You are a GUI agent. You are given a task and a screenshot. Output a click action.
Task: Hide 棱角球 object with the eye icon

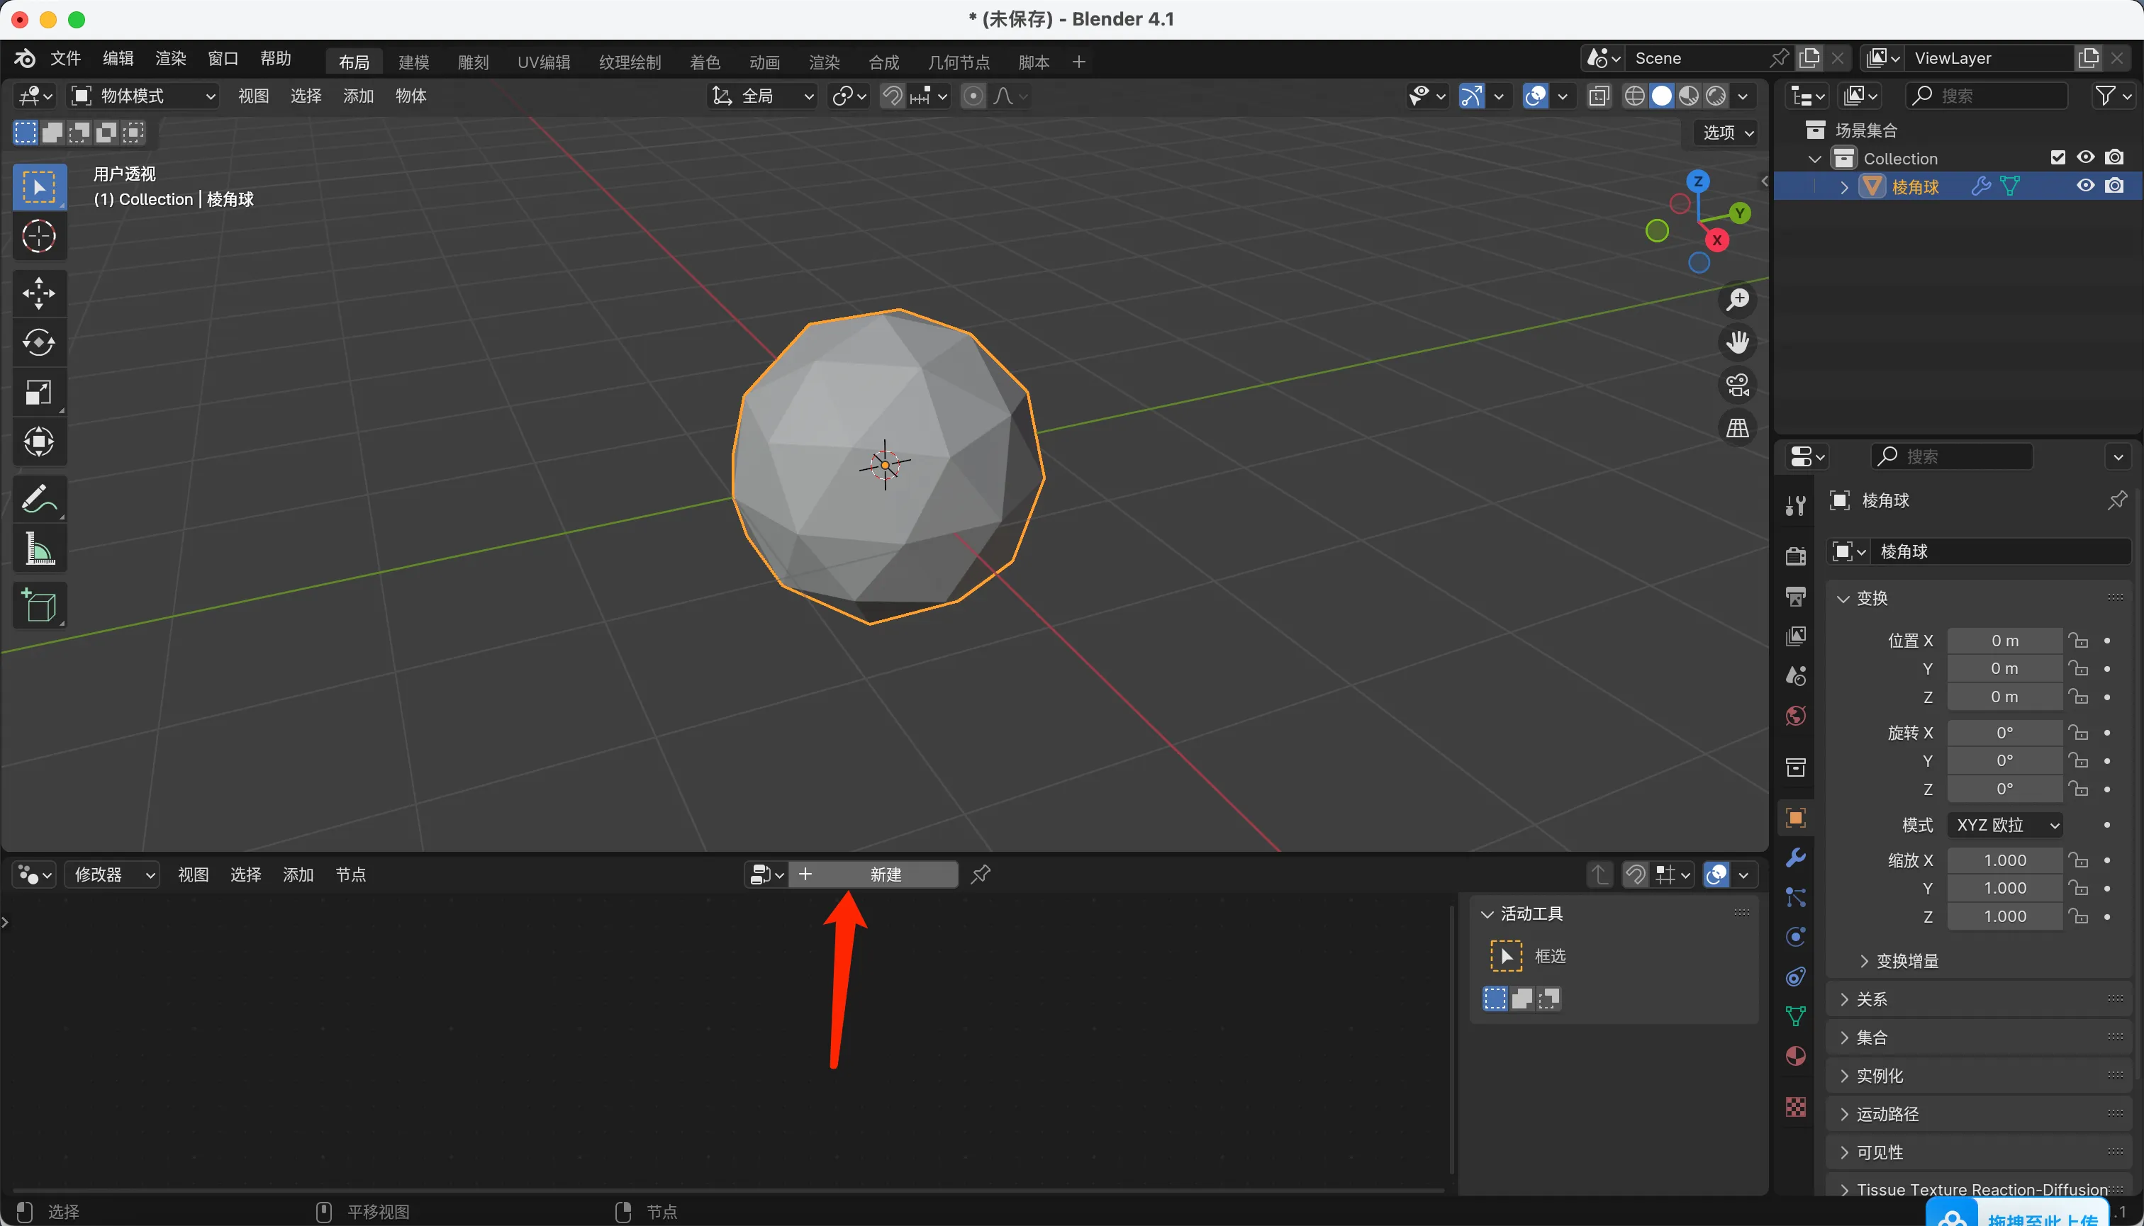coord(2085,186)
